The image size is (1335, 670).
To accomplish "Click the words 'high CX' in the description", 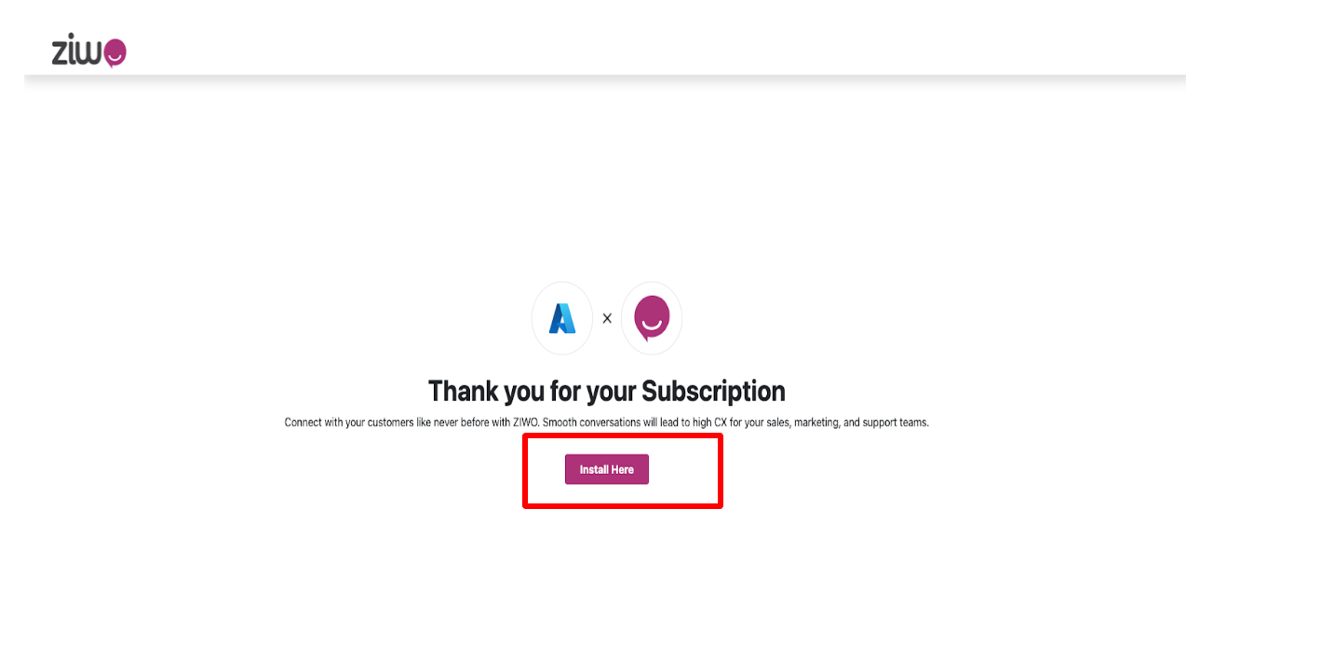I will pyautogui.click(x=708, y=422).
